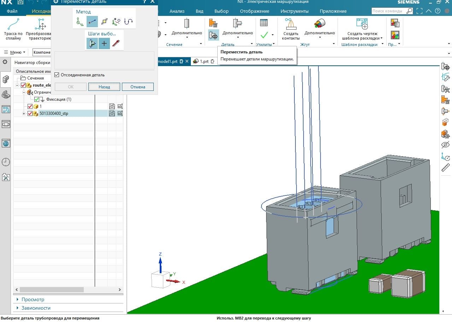Activate the part selection step icon
The width and height of the screenshot is (452, 322).
click(92, 43)
